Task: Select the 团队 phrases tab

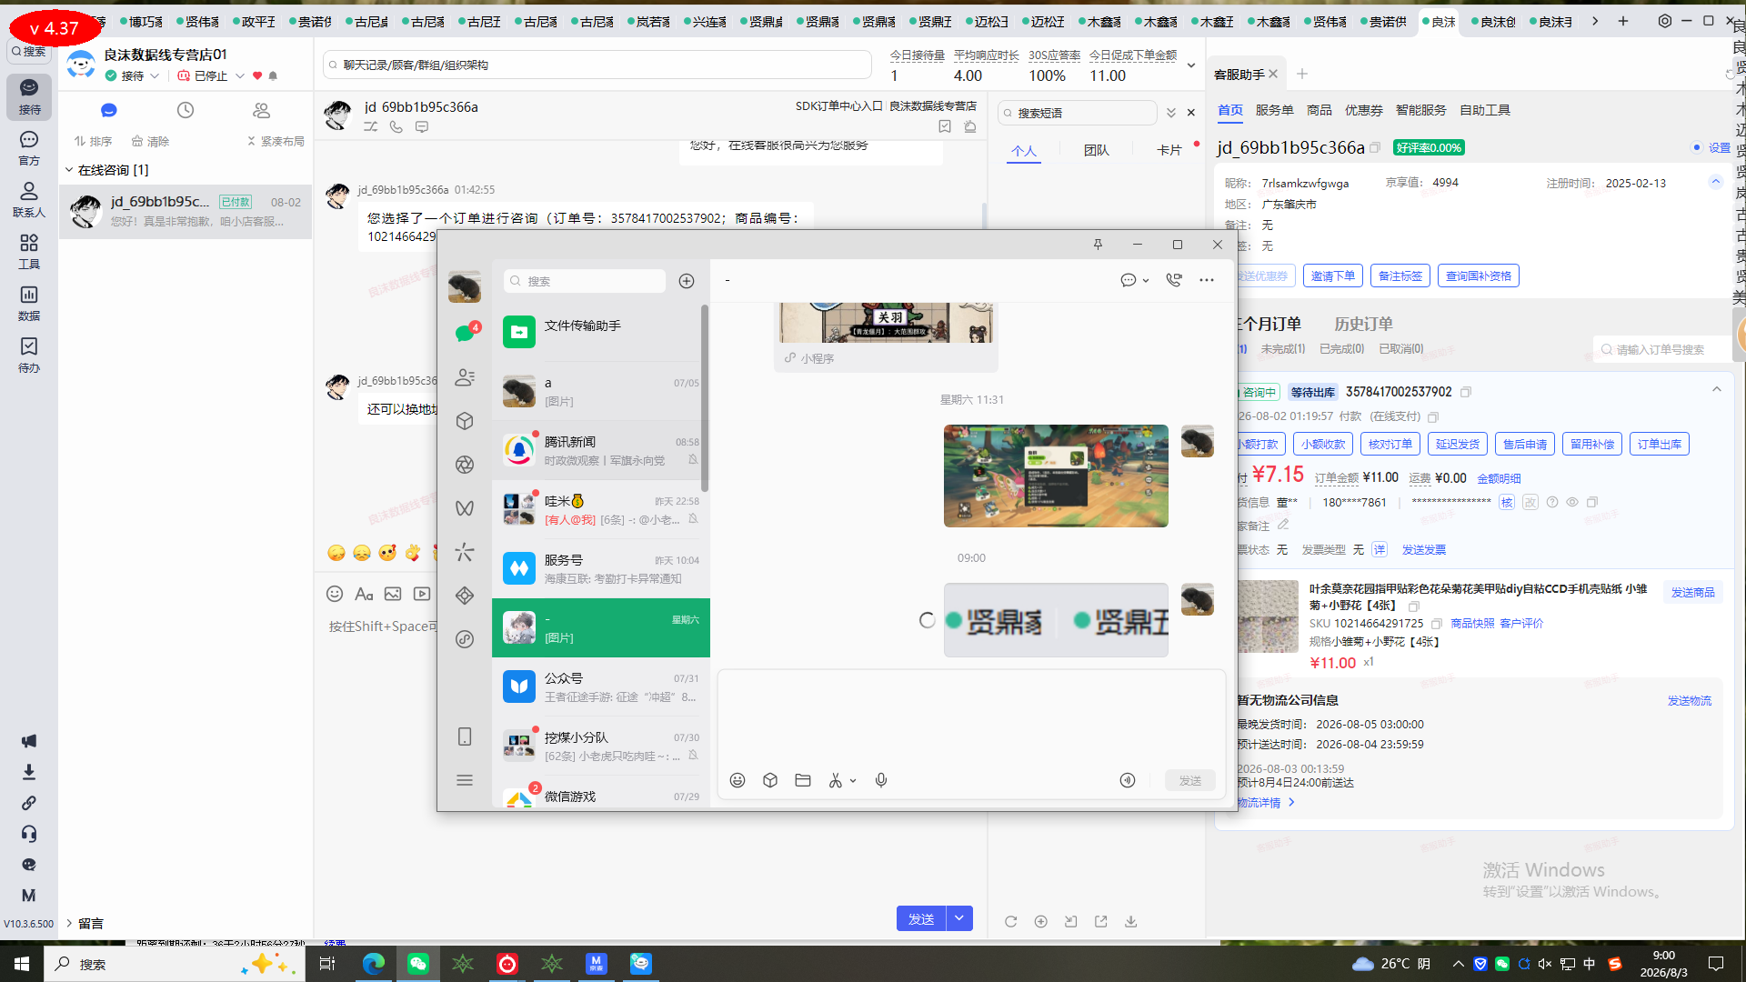Action: coord(1096,150)
